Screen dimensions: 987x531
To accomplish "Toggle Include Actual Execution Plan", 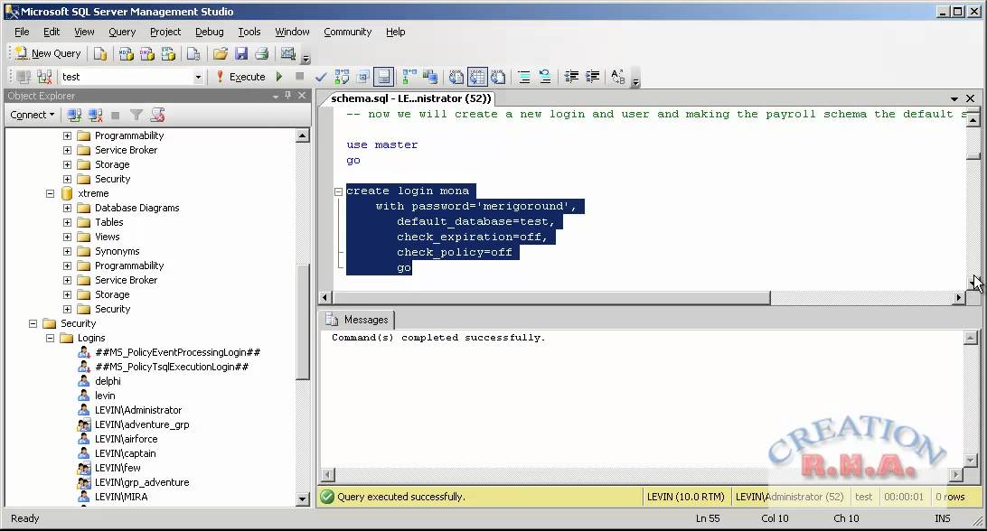I will pos(409,77).
